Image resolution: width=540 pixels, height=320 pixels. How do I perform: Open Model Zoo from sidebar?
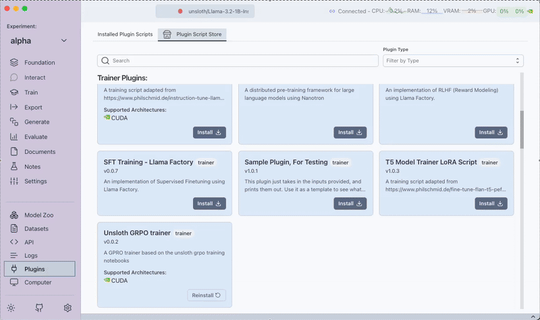pos(38,215)
